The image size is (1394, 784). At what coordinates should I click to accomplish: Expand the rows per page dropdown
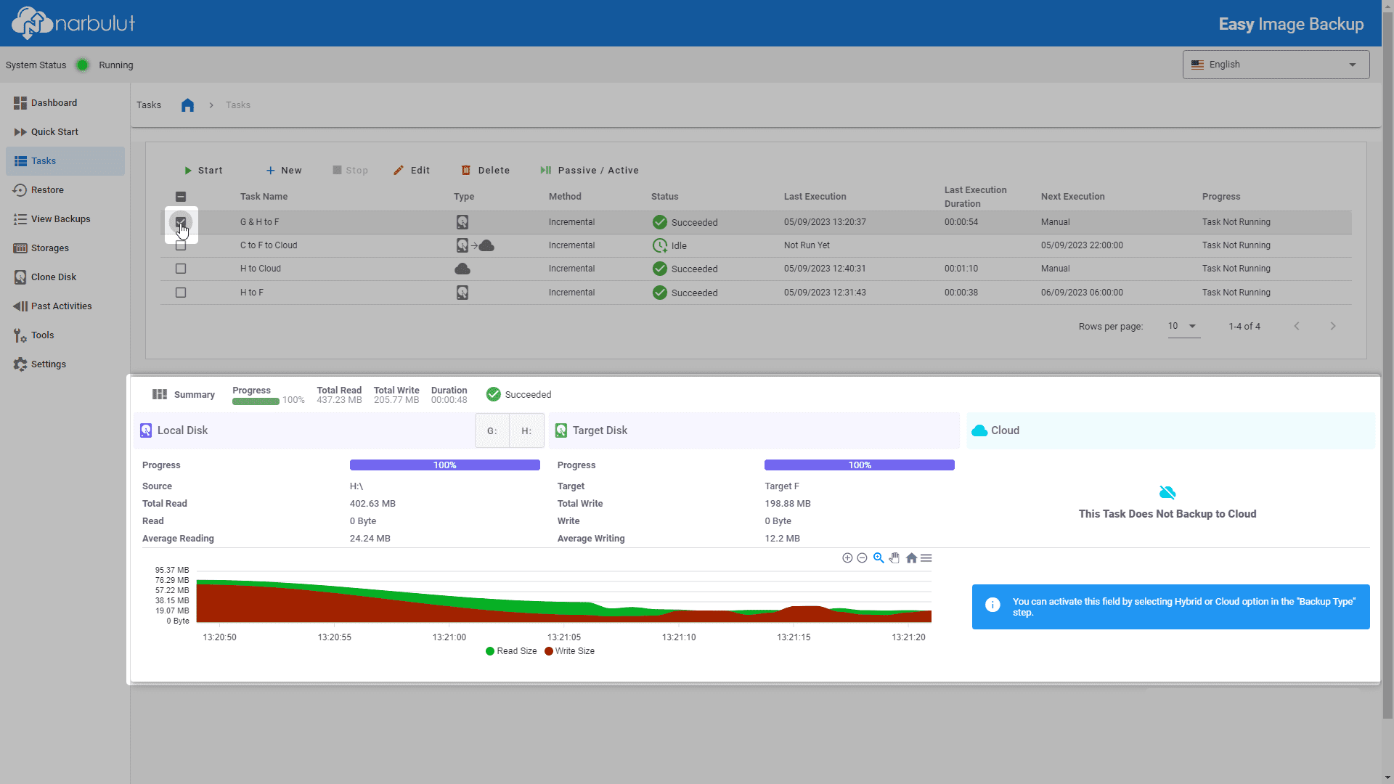coord(1183,326)
